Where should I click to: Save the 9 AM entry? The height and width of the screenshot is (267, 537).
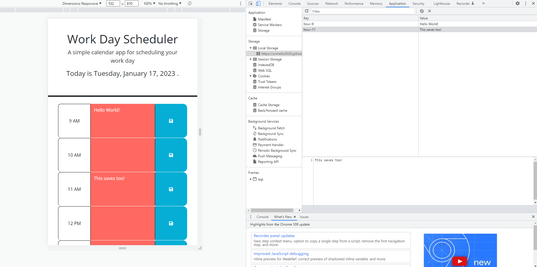coord(171,121)
